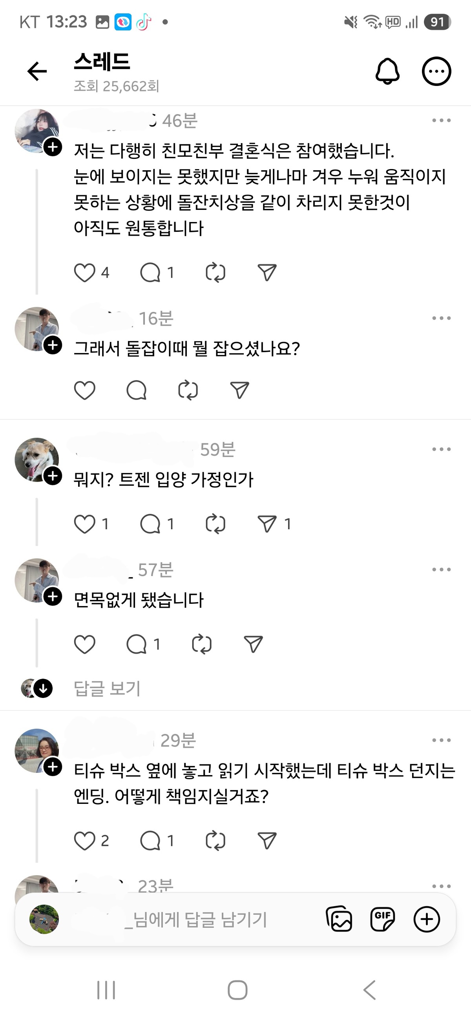The width and height of the screenshot is (471, 1020).
Task: Follow the dog avatar user via plus badge
Action: tap(53, 475)
